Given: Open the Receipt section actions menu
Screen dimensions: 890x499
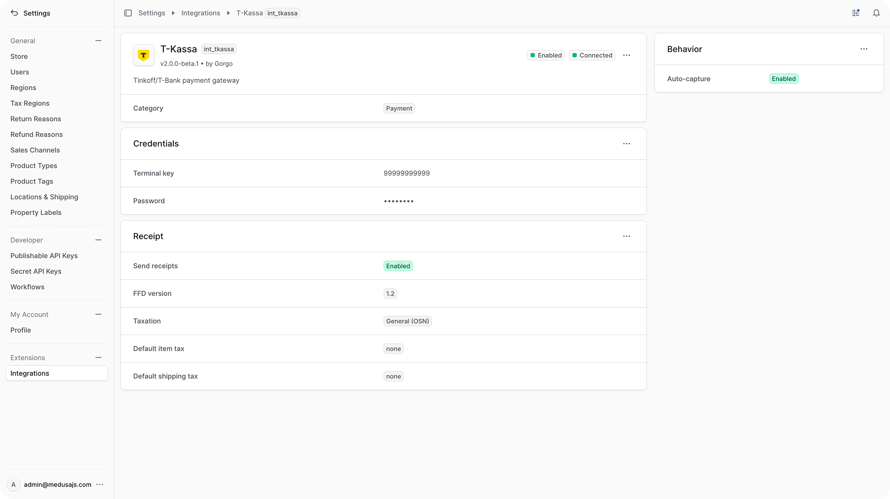Looking at the screenshot, I should [x=627, y=236].
